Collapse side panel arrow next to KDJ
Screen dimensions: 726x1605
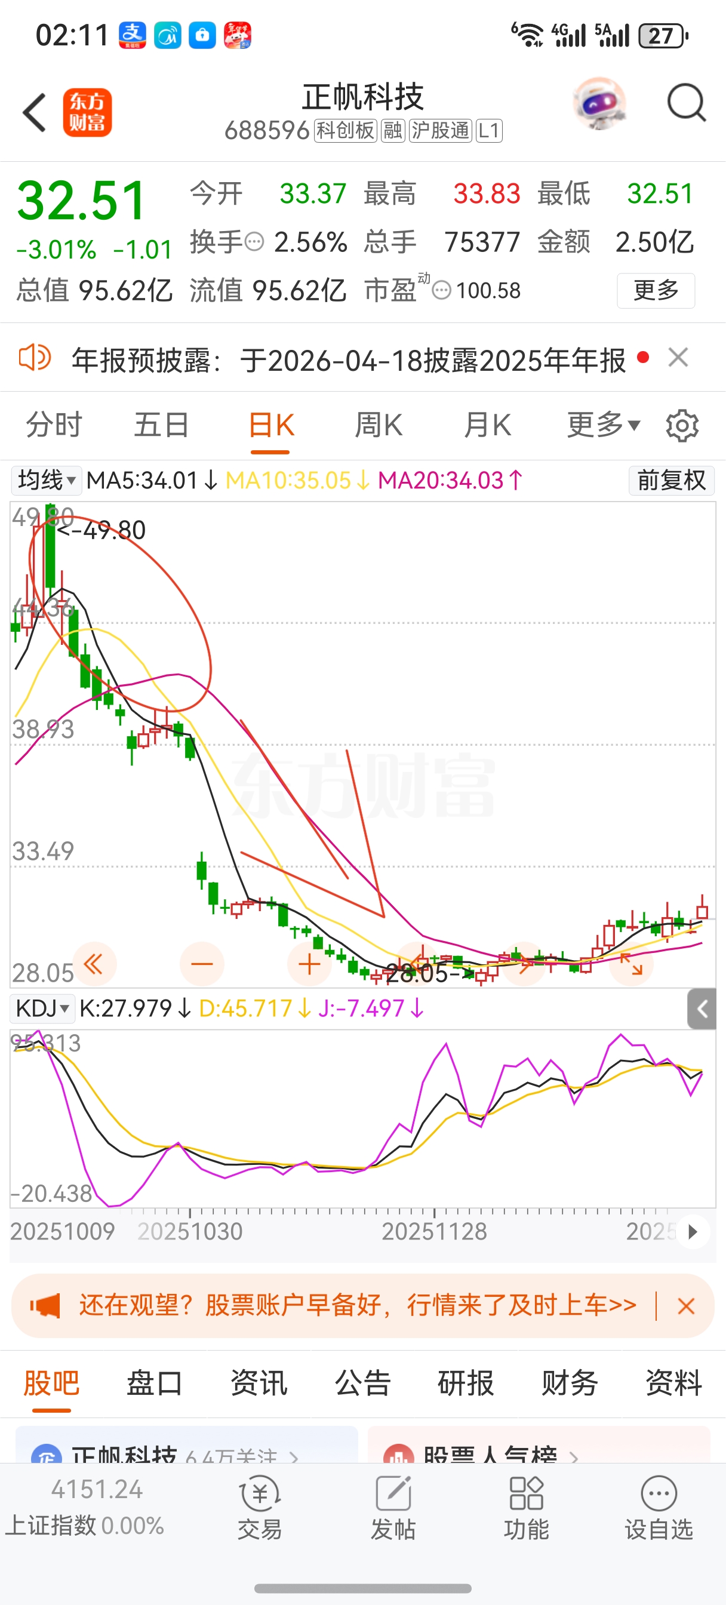pos(702,1008)
